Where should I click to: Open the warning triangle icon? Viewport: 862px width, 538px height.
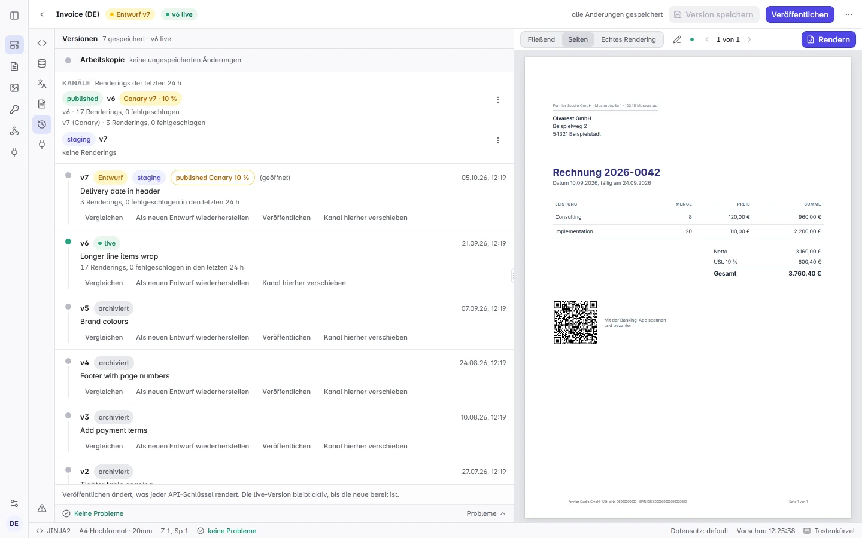tap(42, 508)
